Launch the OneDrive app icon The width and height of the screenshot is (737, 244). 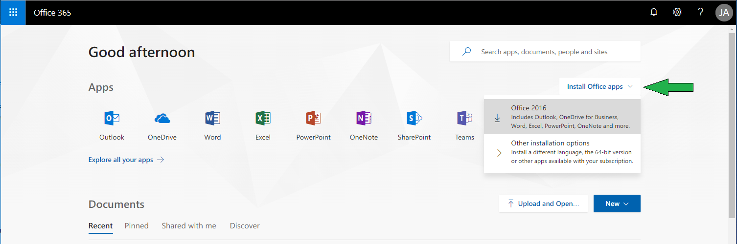click(x=162, y=118)
